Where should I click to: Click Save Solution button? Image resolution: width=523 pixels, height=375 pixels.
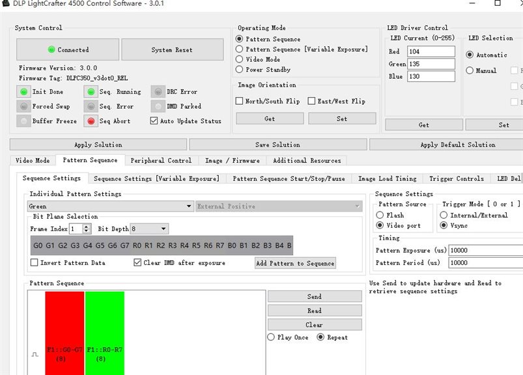pos(278,145)
